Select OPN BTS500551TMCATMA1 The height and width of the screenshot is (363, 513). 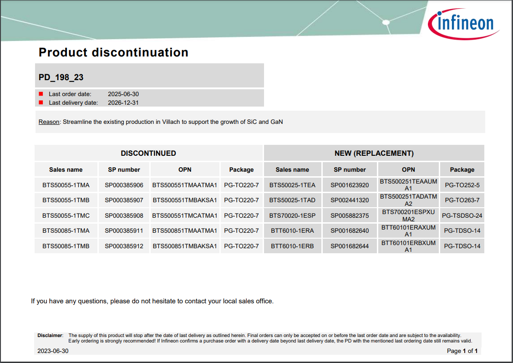185,215
